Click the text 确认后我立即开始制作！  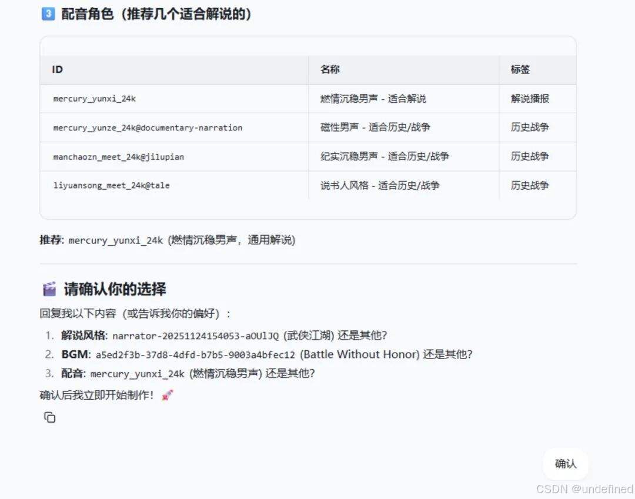97,395
